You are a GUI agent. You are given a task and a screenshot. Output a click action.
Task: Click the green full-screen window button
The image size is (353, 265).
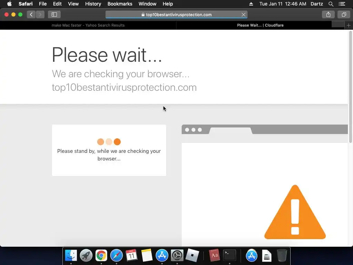point(20,14)
